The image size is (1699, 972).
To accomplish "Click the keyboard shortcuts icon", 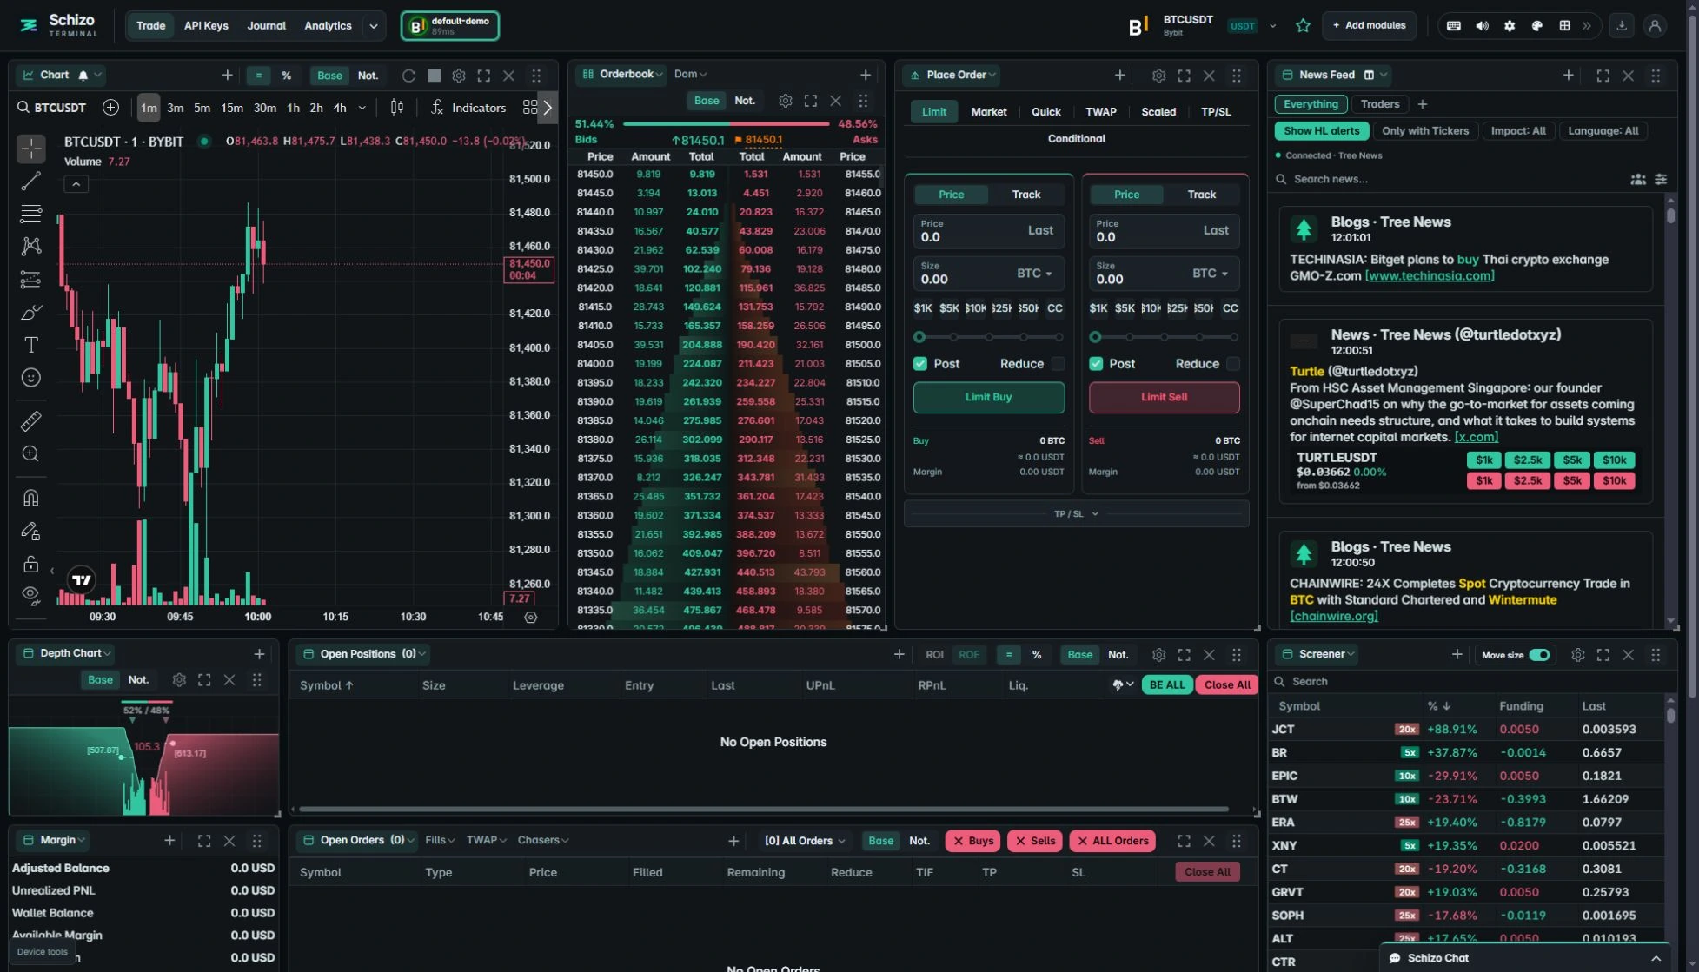I will [1454, 26].
